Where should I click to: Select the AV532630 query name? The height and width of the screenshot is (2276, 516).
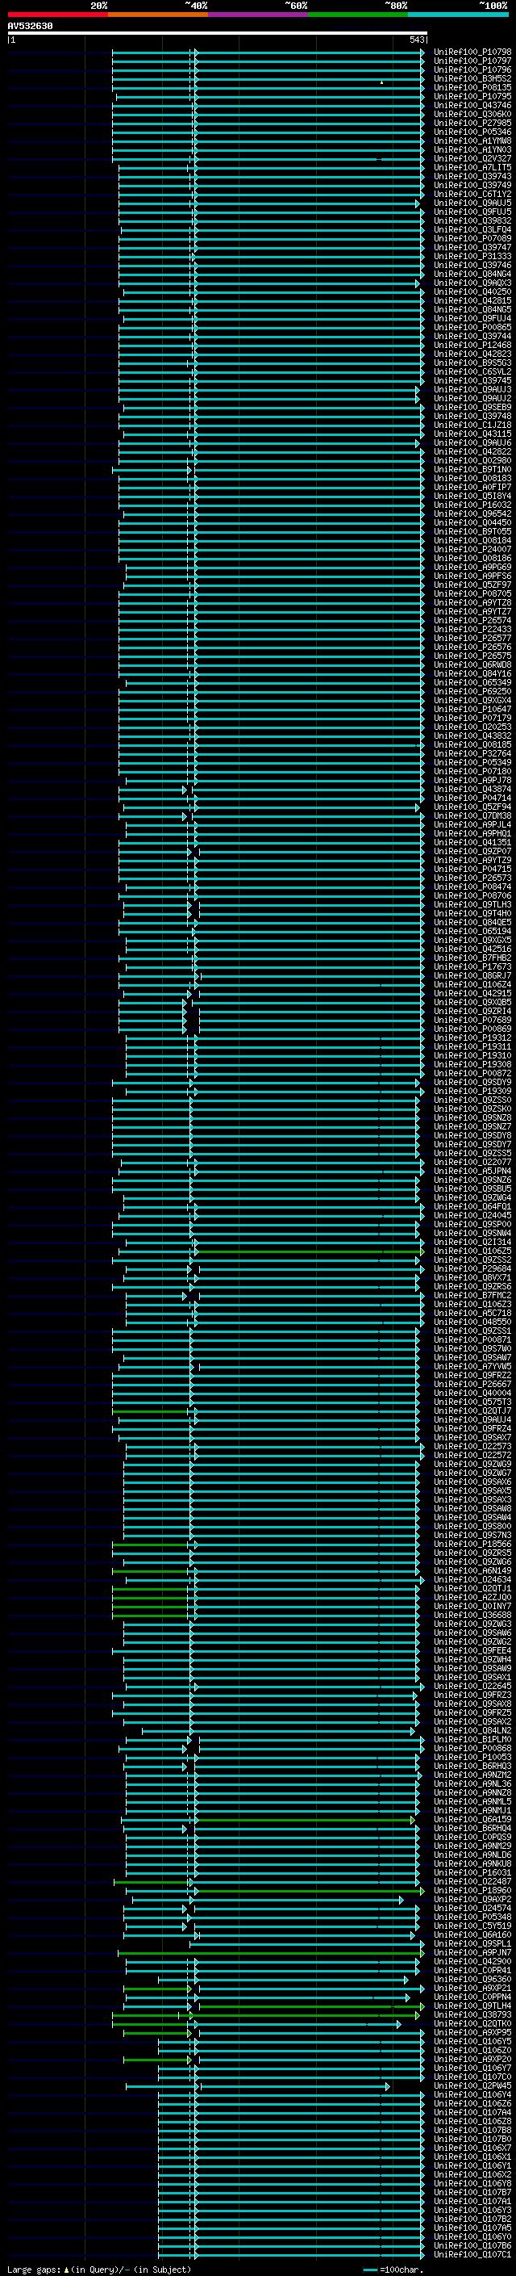point(30,27)
